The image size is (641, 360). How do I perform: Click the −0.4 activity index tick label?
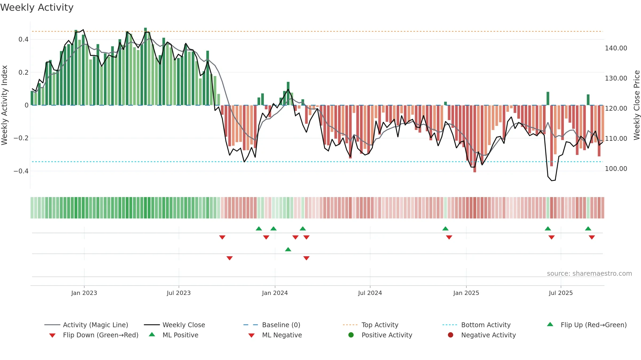point(21,171)
